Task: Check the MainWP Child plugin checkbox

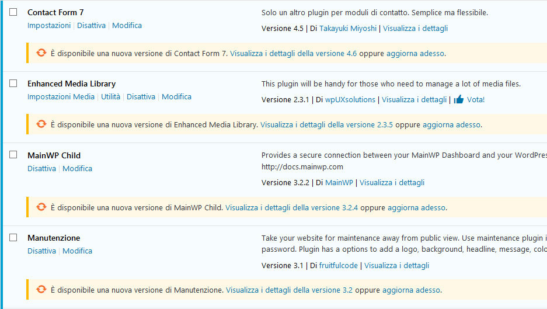Action: coord(13,155)
